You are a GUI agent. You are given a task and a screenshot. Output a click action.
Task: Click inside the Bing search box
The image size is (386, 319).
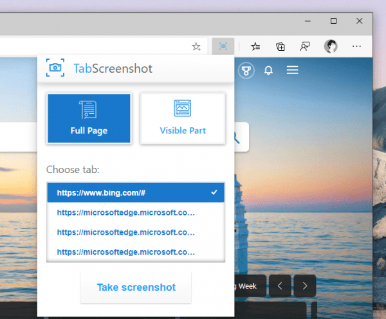click(x=19, y=137)
